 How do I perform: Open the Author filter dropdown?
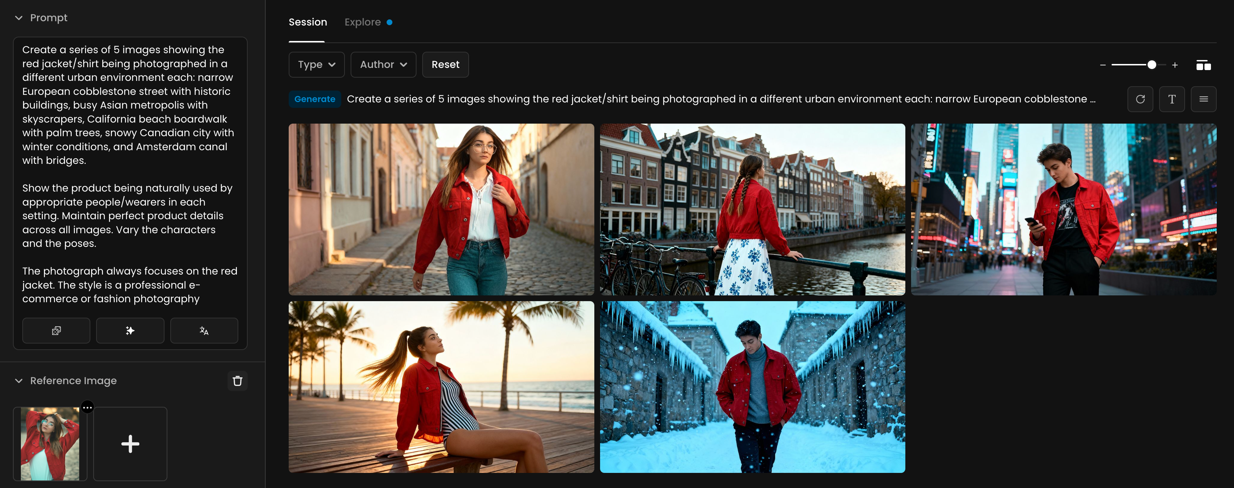coord(383,65)
